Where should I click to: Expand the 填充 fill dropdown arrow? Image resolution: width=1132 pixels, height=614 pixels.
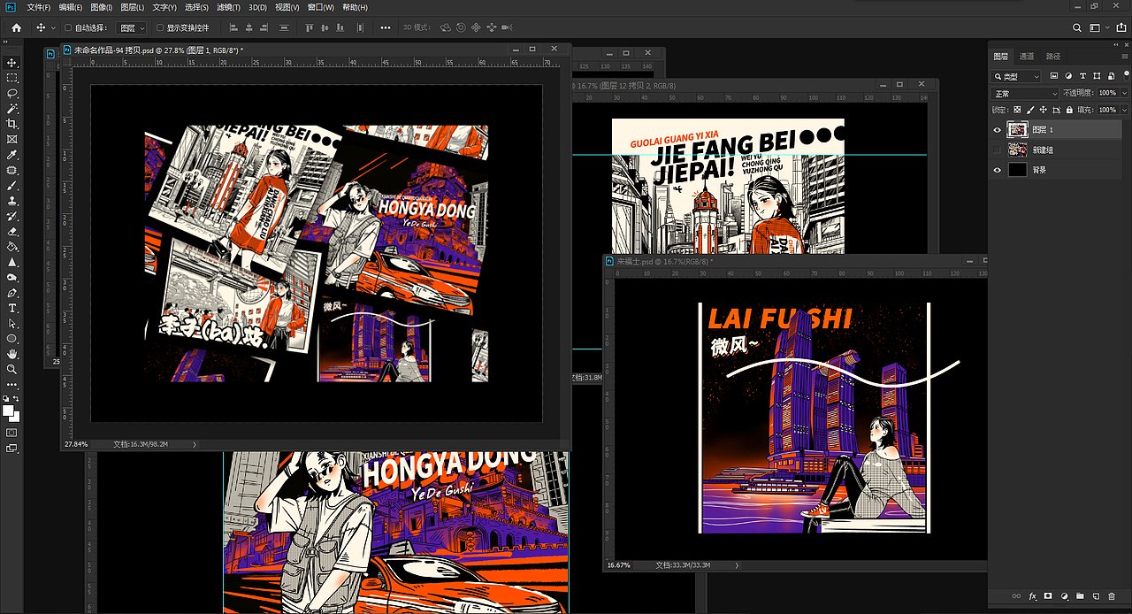(1123, 110)
